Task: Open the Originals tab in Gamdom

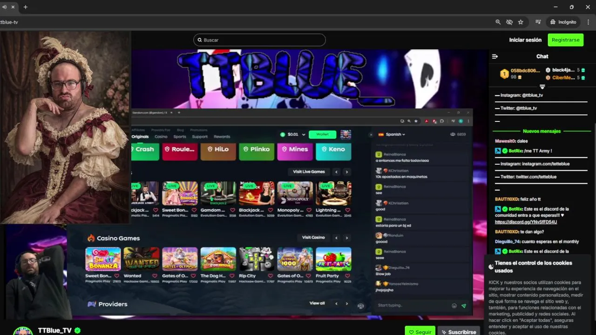Action: pos(140,137)
